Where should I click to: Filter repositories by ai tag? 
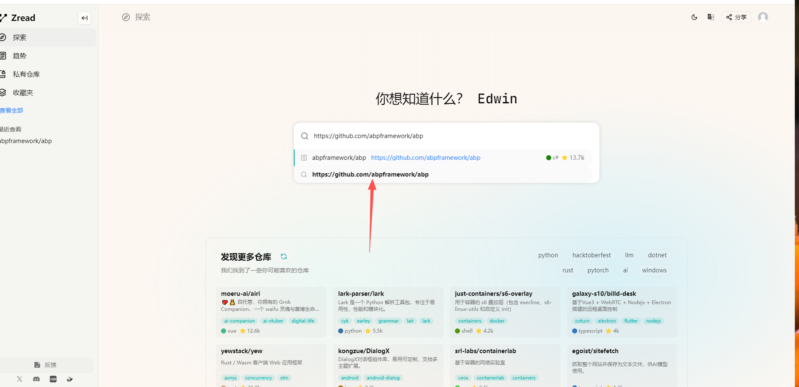click(625, 270)
